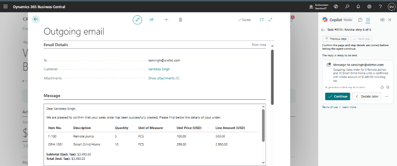Collapse the Message section header
The image size is (397, 166).
[x=52, y=96]
